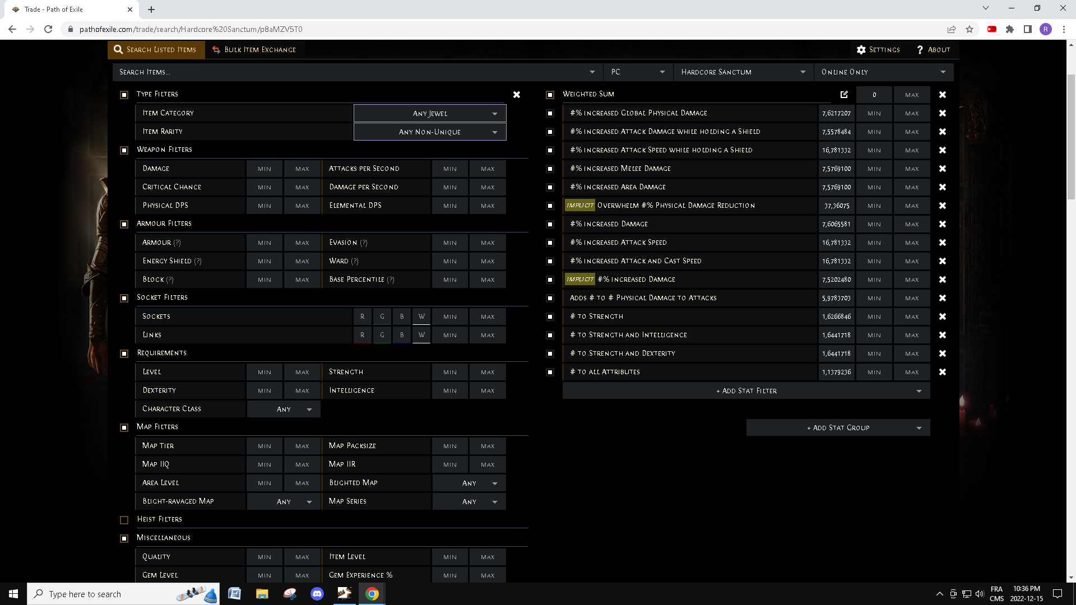
Task: Click the About question mark icon
Action: [x=920, y=49]
